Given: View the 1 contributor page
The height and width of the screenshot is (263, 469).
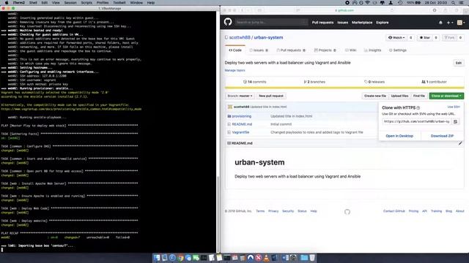Looking at the screenshot, I should (434, 82).
